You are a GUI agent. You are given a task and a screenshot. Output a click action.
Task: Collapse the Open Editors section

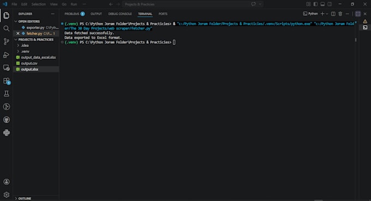click(x=16, y=21)
